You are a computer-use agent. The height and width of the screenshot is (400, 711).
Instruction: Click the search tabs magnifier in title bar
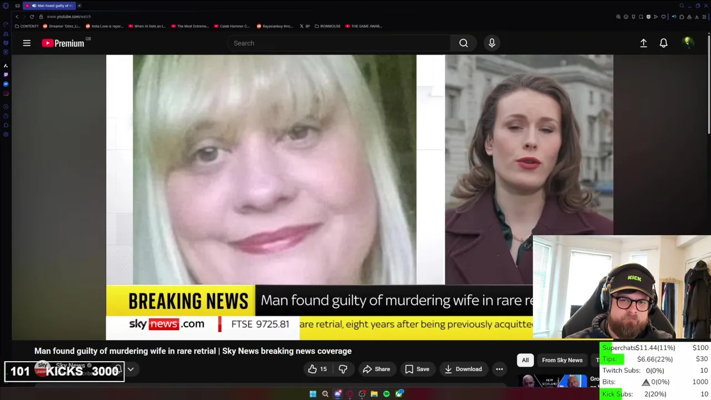(682, 6)
